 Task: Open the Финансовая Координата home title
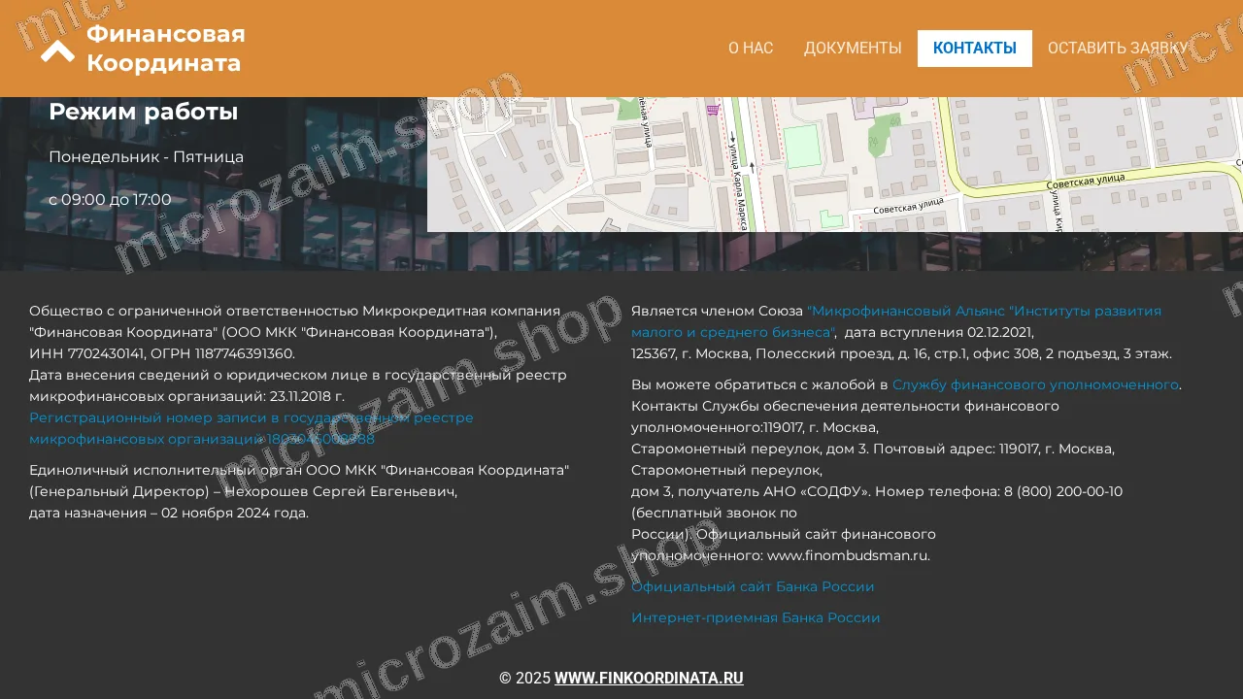pyautogui.click(x=165, y=49)
